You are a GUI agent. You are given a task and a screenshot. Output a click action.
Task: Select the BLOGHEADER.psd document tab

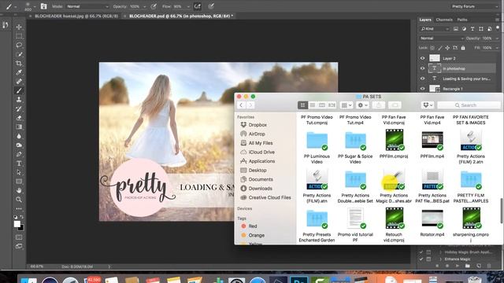click(181, 16)
